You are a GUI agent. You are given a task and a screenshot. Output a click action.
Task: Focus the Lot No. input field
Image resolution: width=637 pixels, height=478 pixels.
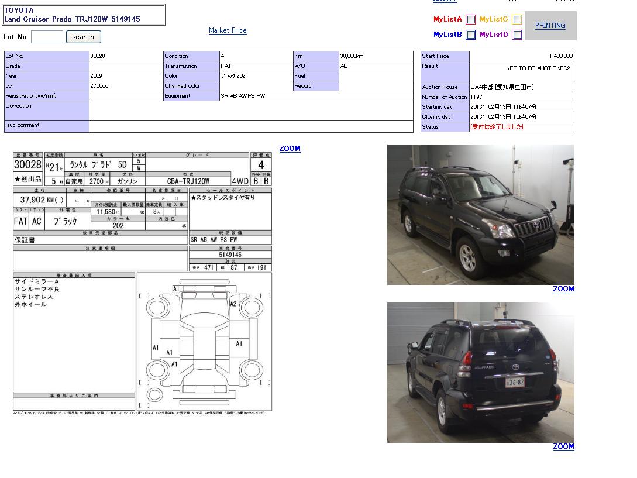pyautogui.click(x=47, y=37)
